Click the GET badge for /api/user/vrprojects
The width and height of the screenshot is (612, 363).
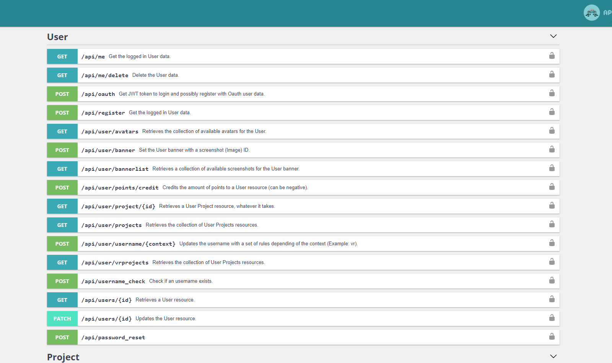tap(62, 263)
